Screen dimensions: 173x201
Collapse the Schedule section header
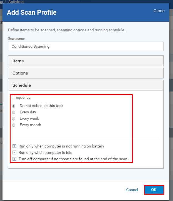click(x=86, y=85)
